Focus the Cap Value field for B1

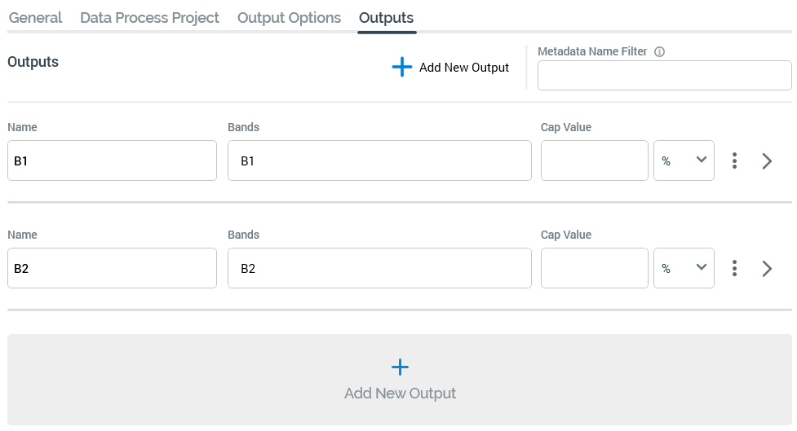(594, 161)
